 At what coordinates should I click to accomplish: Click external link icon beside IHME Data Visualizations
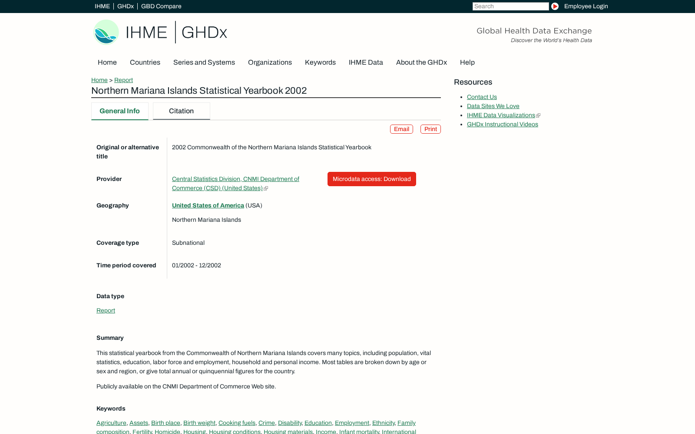coord(538,115)
